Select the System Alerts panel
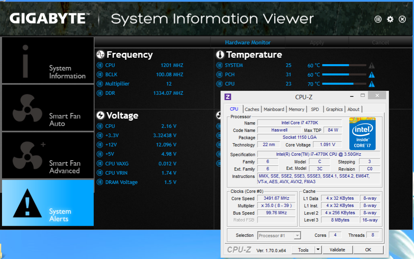 [48, 203]
